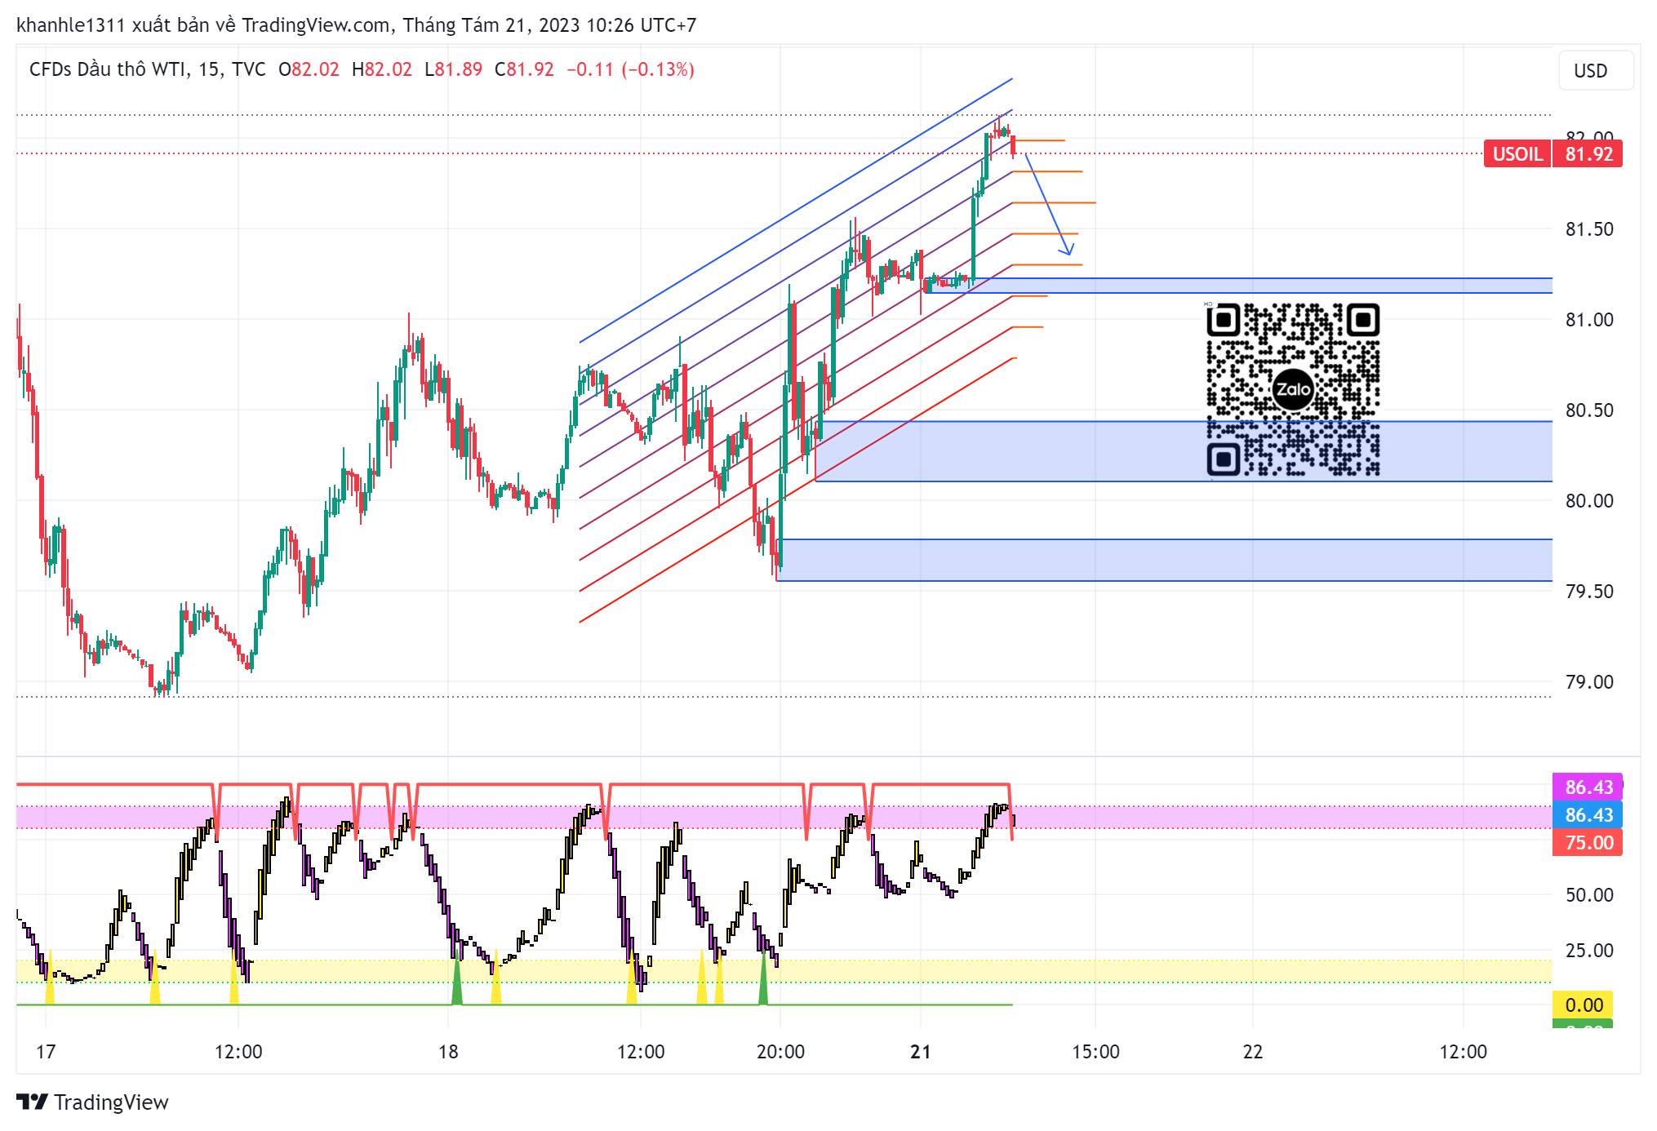Screen dimensions: 1657x1131
Task: Click the 17 date label on time axis
Action: pos(46,1052)
